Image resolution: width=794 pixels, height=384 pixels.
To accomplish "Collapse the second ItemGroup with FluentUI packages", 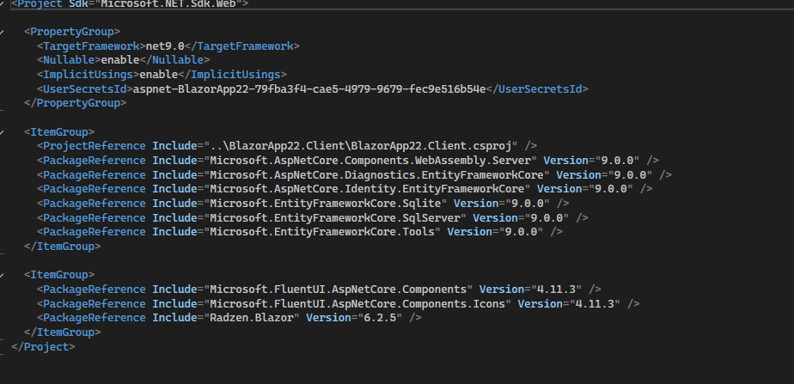I will (2, 275).
